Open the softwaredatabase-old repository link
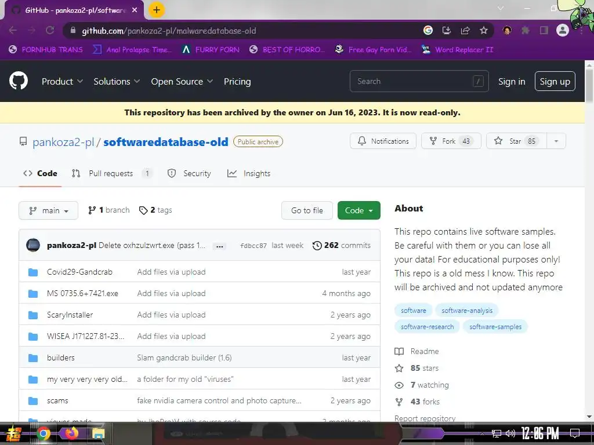 coord(166,142)
